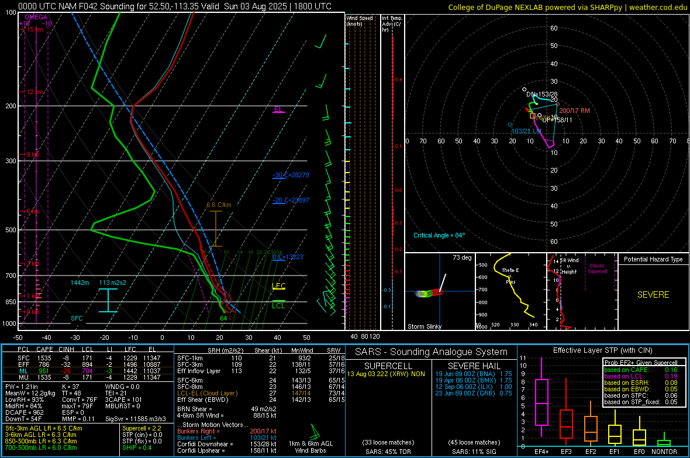Click the SARS: 11% SIG result
Screen dimensions: 690x458
tap(474, 452)
